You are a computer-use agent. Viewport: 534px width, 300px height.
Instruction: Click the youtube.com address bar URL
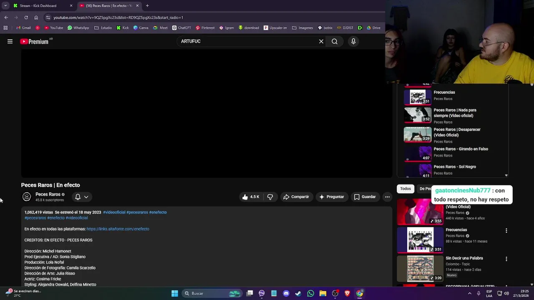118,17
